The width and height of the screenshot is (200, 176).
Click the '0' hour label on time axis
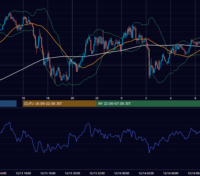[121, 98]
